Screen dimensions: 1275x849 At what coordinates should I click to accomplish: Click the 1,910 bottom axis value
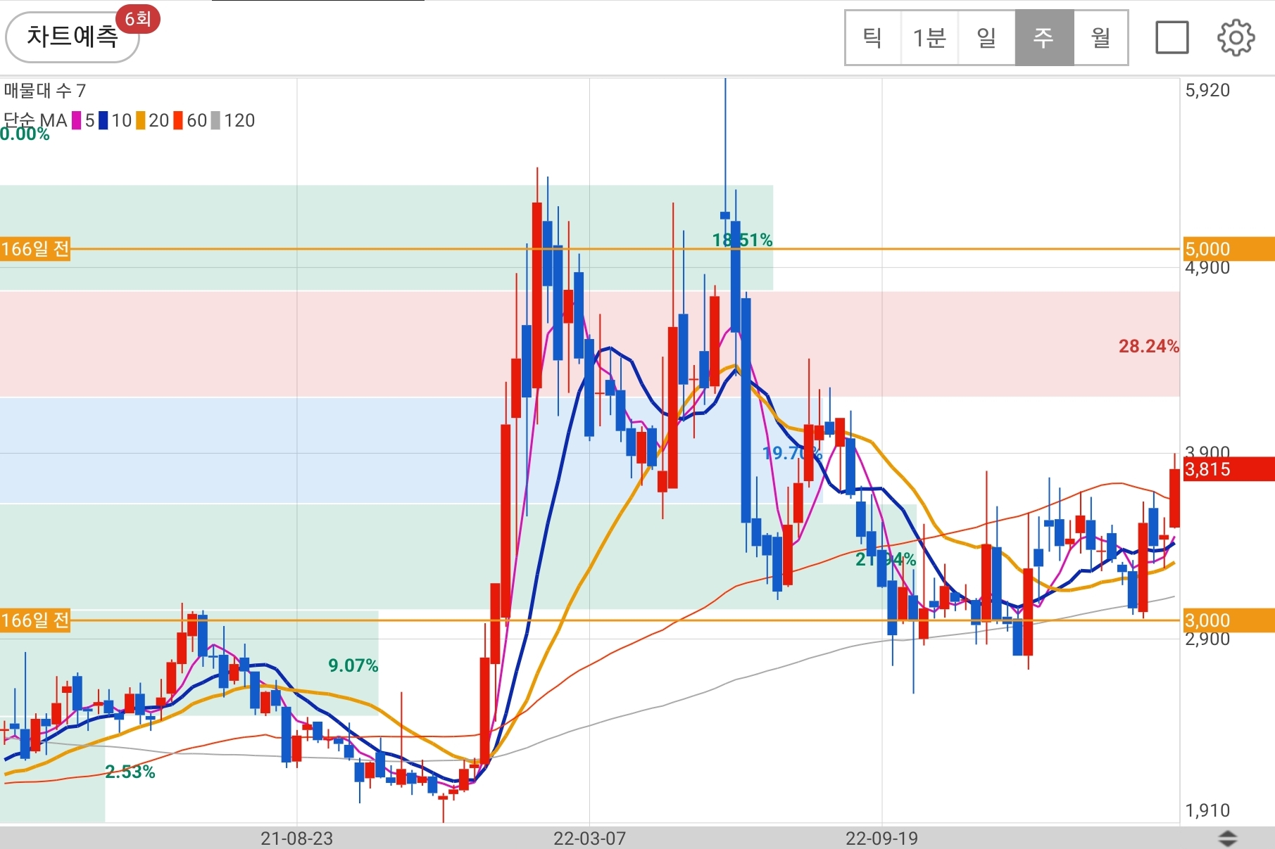(x=1207, y=810)
